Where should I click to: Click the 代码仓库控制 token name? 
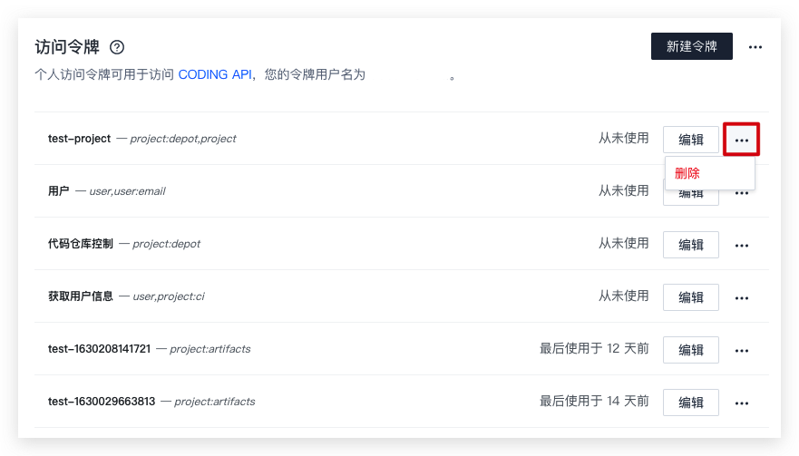(x=81, y=244)
